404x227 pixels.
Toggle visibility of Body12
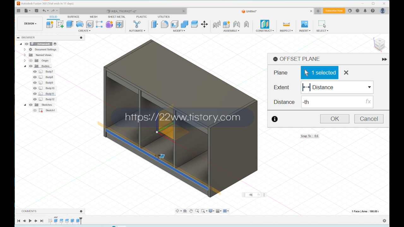(35, 99)
